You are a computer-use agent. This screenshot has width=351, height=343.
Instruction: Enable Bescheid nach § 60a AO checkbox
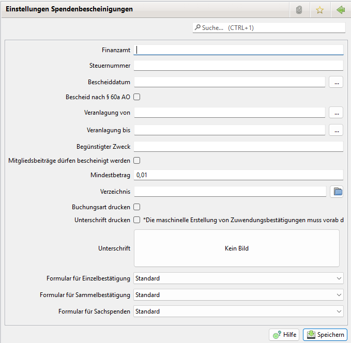[137, 97]
